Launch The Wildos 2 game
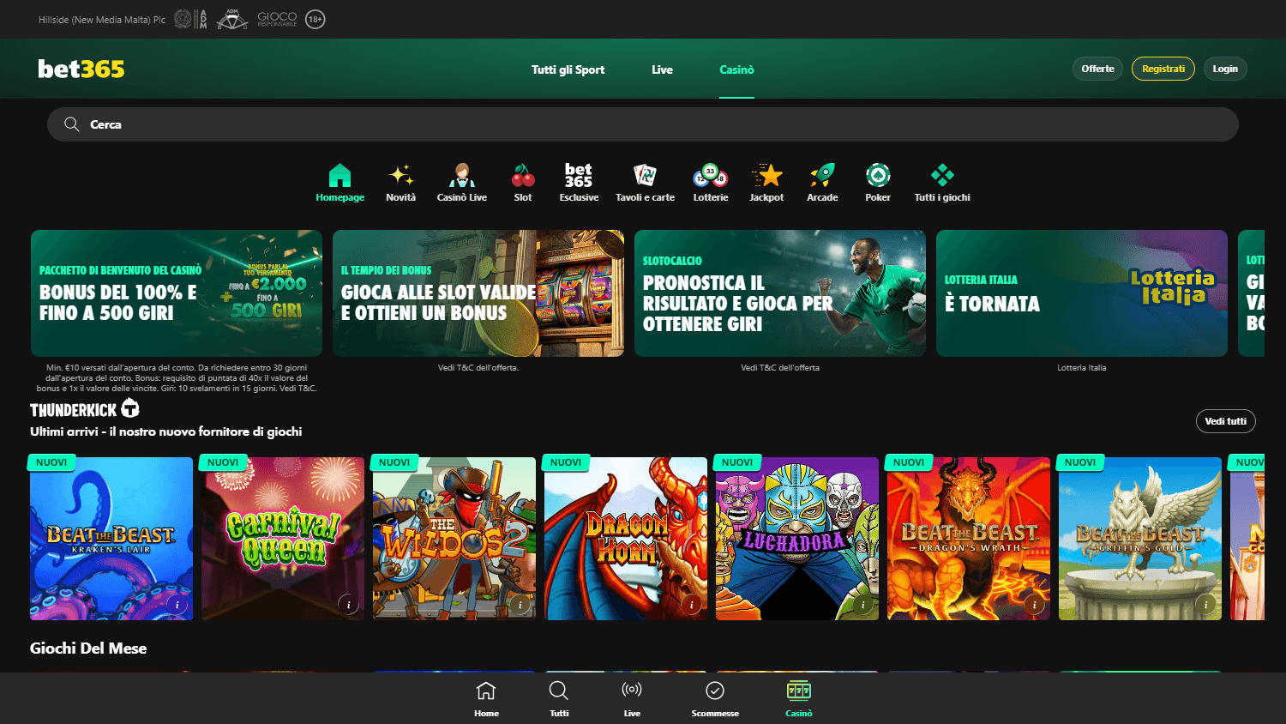The height and width of the screenshot is (724, 1286). click(x=454, y=539)
